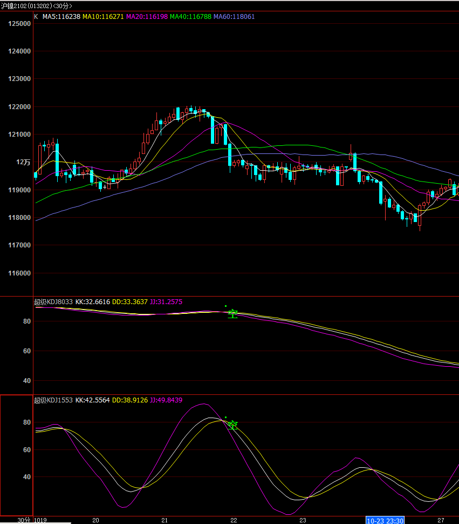The height and width of the screenshot is (524, 459).
Task: Click the DD:38.9126 value
Action: click(x=130, y=400)
